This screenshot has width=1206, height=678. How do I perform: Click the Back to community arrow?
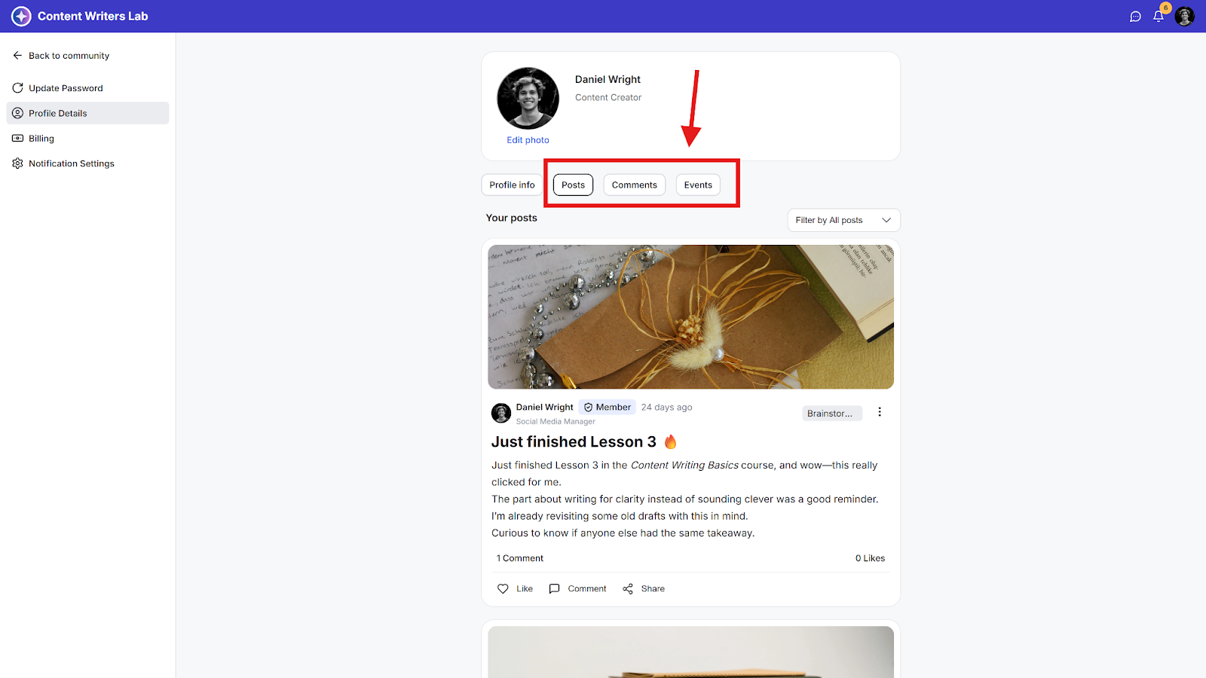point(17,56)
